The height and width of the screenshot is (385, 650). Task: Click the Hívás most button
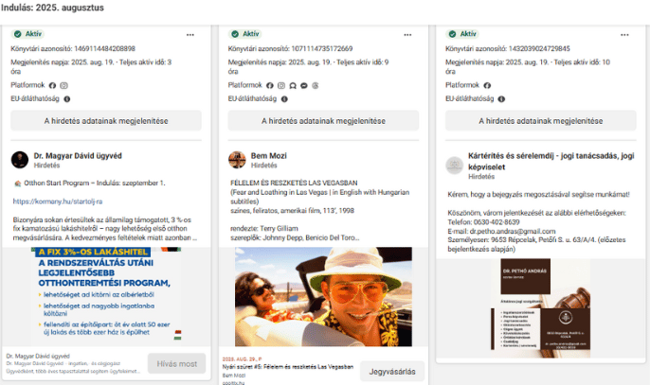[x=175, y=363]
